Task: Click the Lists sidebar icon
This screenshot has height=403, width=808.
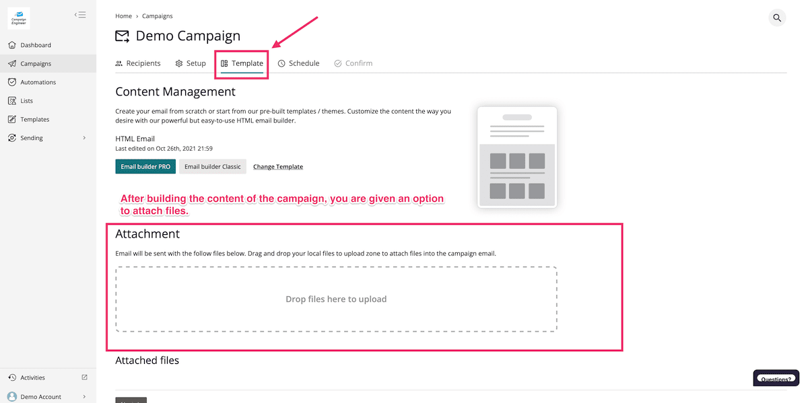Action: pyautogui.click(x=12, y=101)
